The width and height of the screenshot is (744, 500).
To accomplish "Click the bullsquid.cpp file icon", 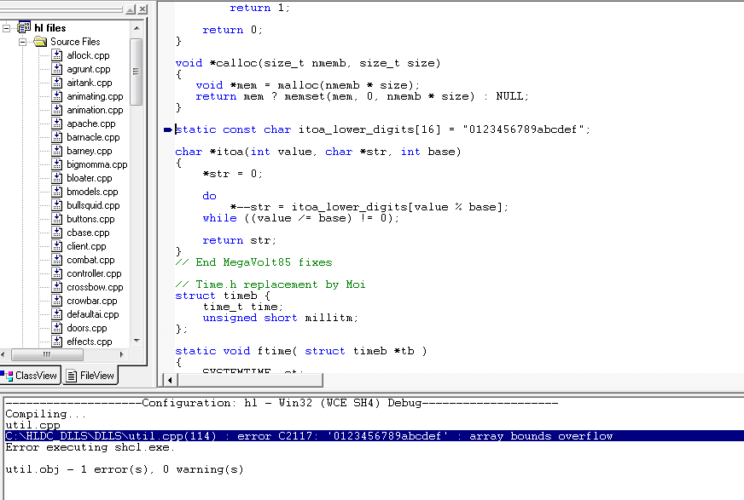I will tap(57, 205).
